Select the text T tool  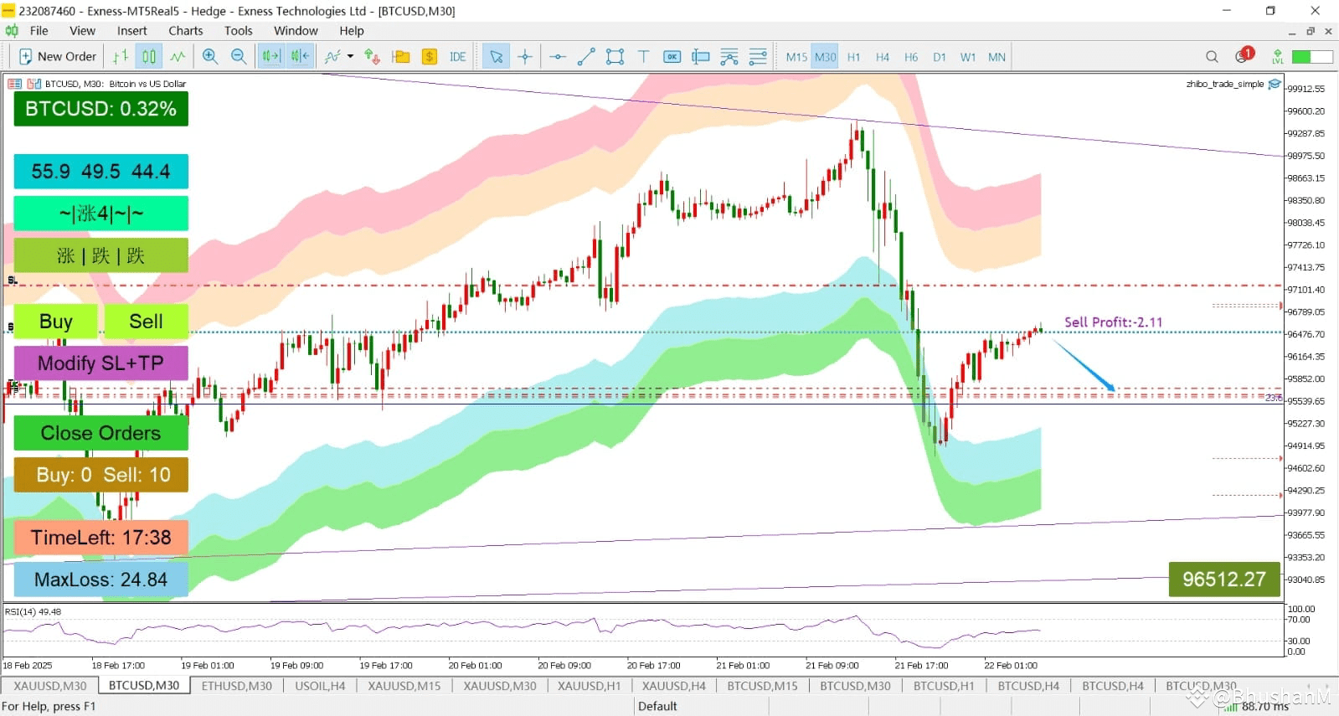tap(643, 57)
